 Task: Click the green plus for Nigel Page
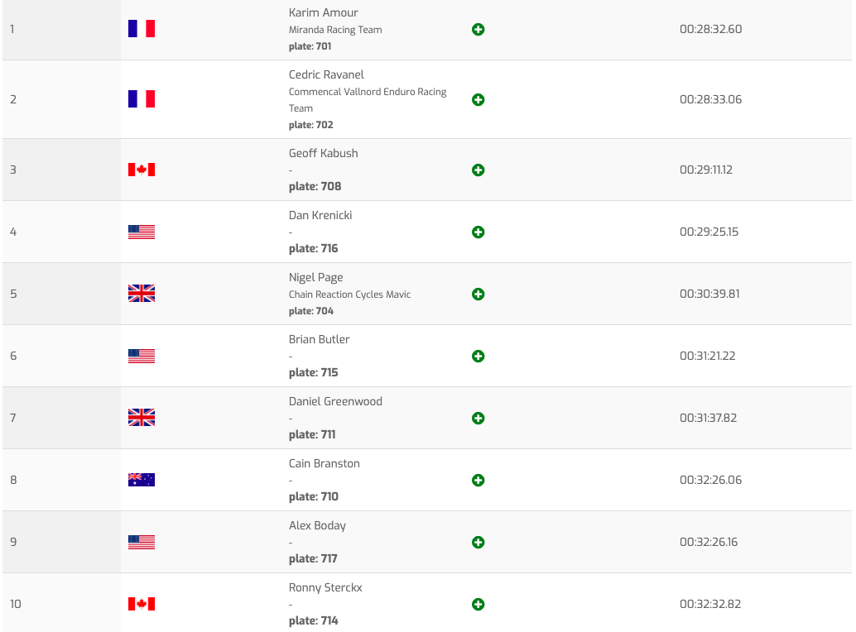tap(478, 294)
